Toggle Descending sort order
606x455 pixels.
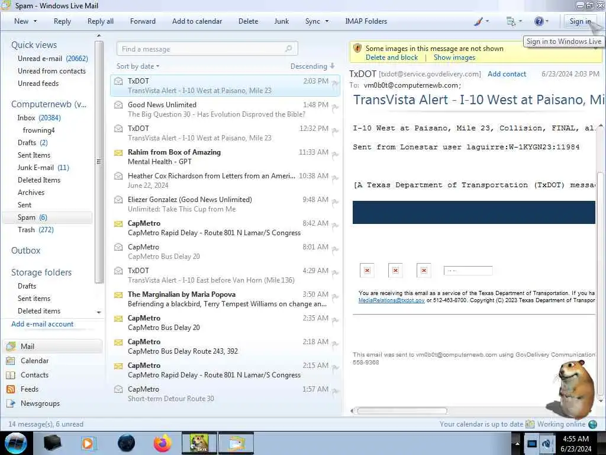coord(312,66)
